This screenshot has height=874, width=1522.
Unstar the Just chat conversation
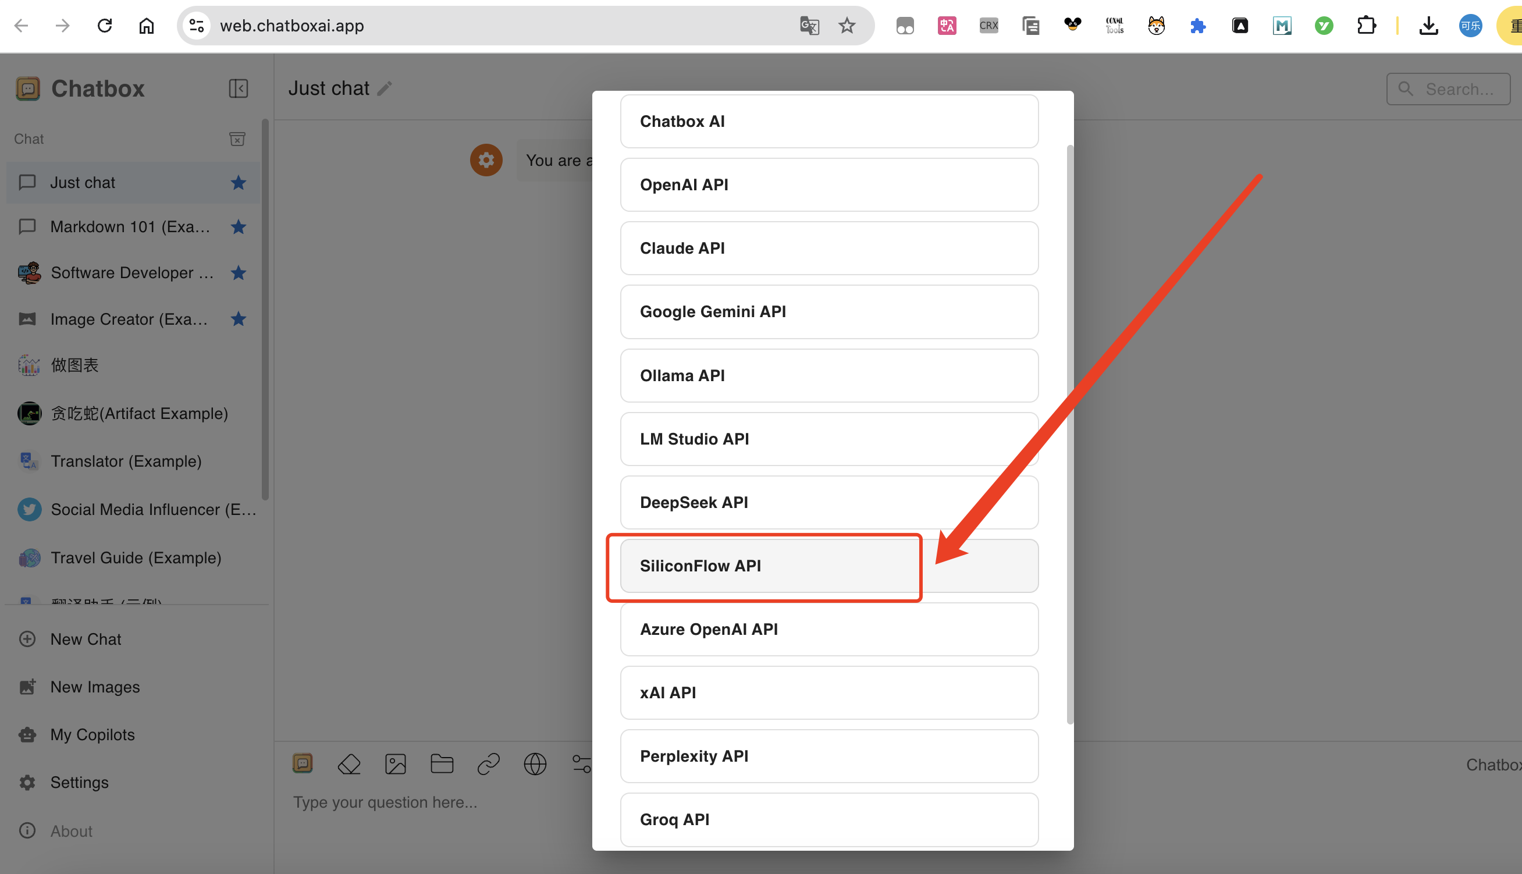pyautogui.click(x=239, y=183)
